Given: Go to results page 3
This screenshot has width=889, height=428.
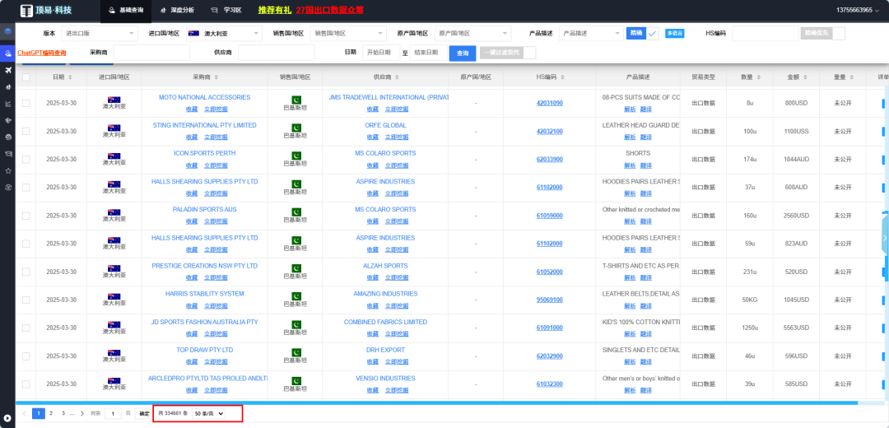Looking at the screenshot, I should (63, 413).
